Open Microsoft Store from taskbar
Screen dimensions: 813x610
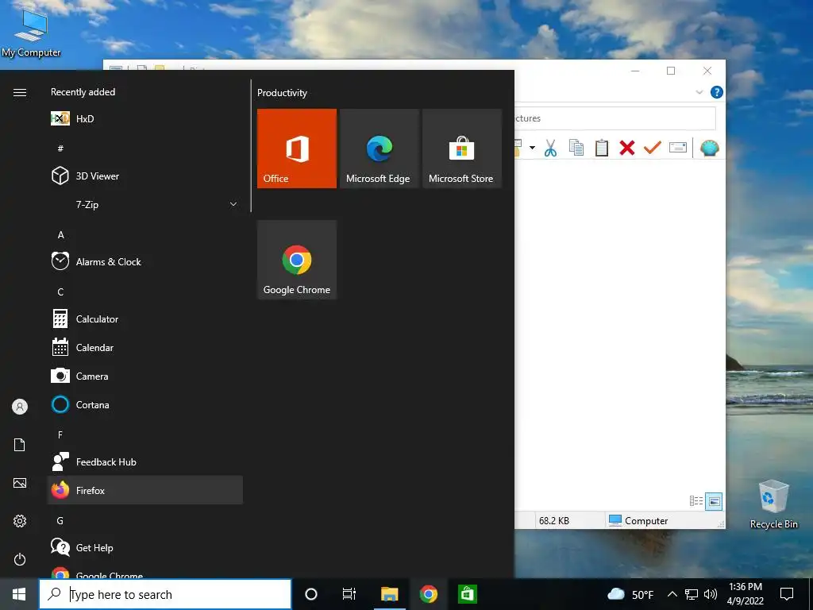tap(467, 594)
